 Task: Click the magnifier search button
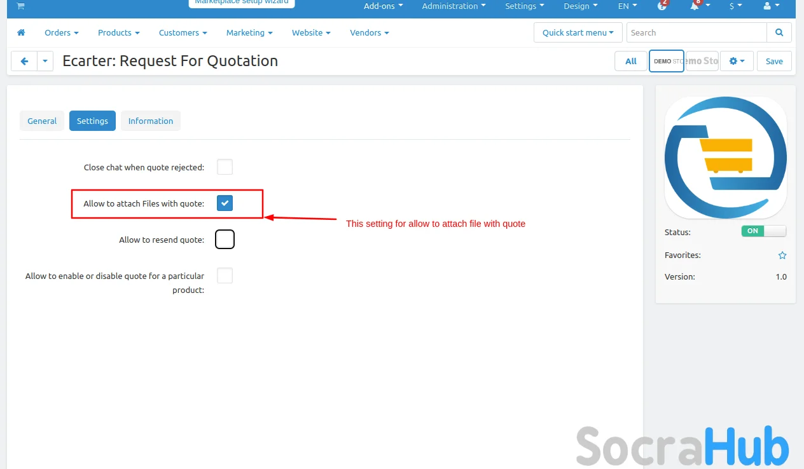coord(779,32)
